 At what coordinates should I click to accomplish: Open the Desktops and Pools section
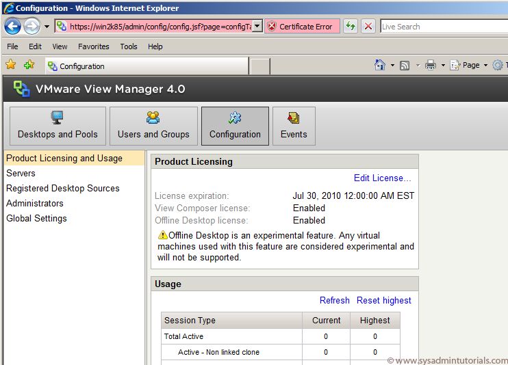58,126
